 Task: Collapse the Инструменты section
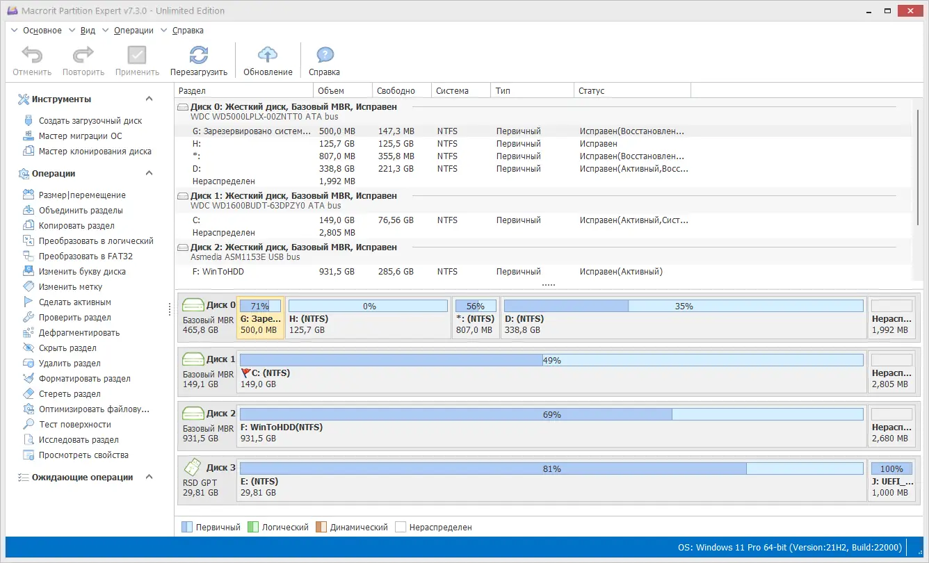click(x=149, y=99)
